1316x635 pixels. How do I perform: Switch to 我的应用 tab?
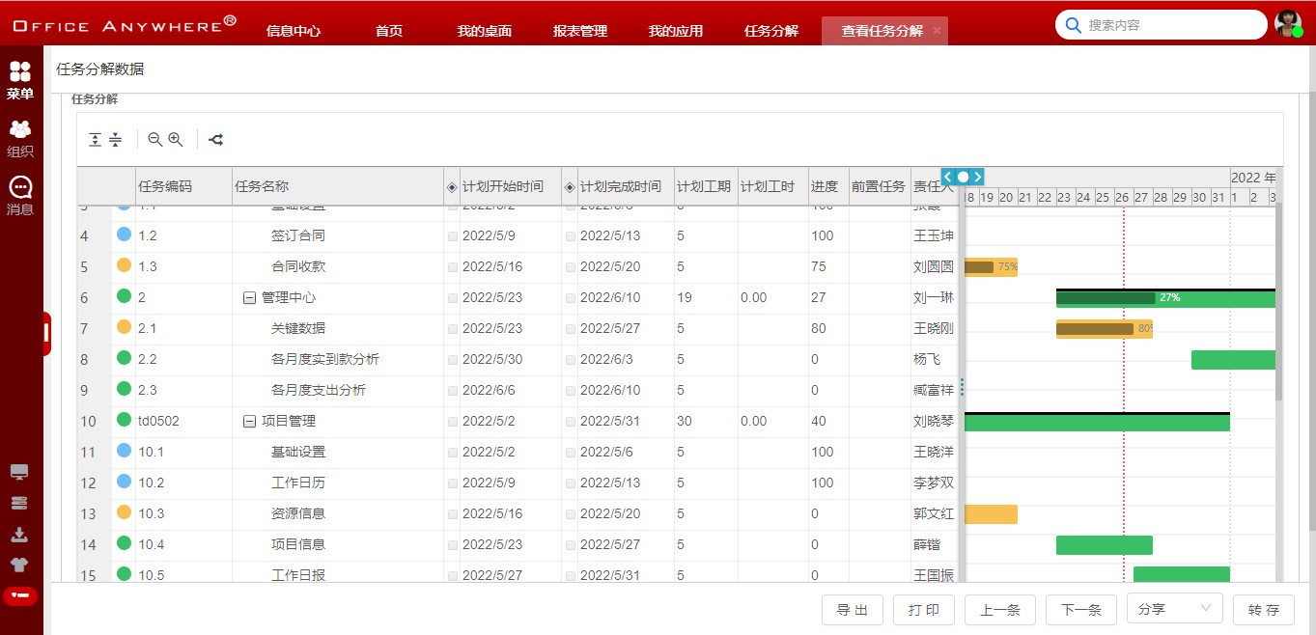(x=676, y=31)
